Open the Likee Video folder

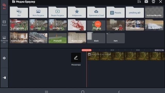coord(135,25)
